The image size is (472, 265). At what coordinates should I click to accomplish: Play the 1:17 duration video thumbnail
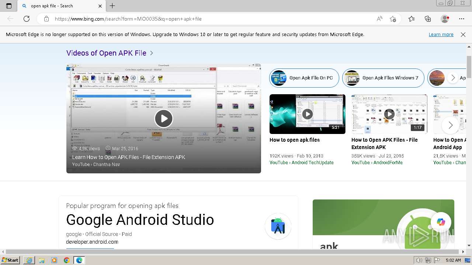pyautogui.click(x=389, y=114)
